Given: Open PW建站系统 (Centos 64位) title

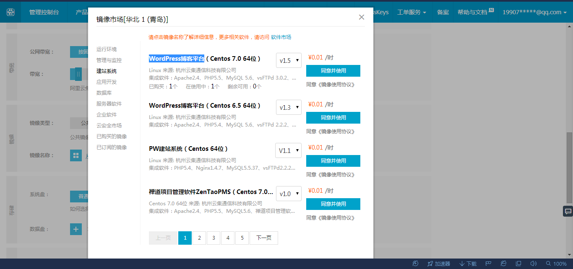Looking at the screenshot, I should (x=188, y=149).
